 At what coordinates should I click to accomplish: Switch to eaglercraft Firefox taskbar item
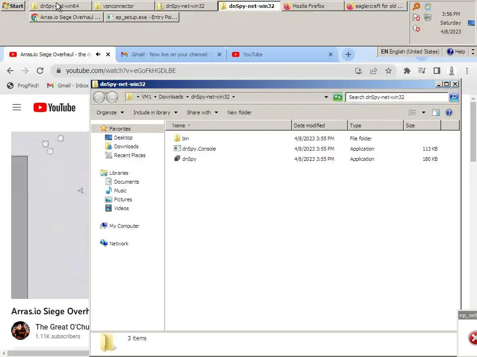point(376,6)
